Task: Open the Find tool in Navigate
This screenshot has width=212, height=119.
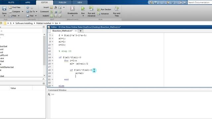Action: tap(30, 16)
